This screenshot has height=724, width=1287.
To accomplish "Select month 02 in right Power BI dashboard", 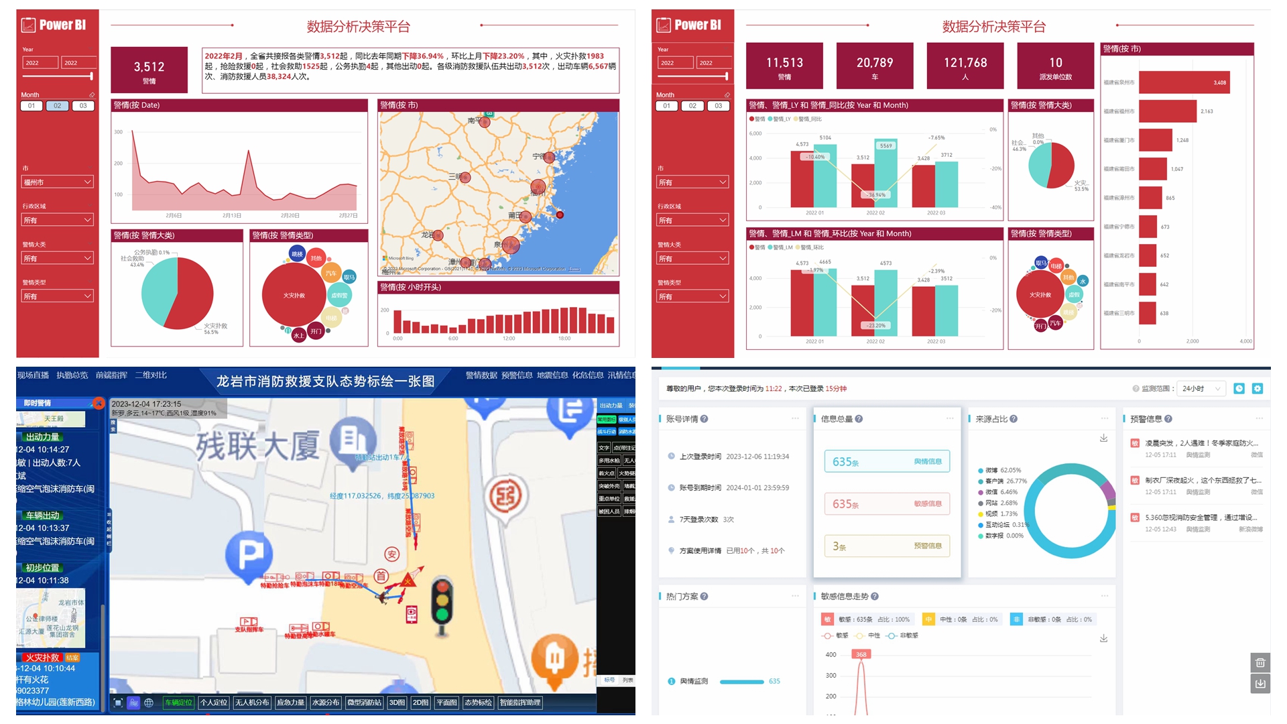I will click(x=692, y=106).
